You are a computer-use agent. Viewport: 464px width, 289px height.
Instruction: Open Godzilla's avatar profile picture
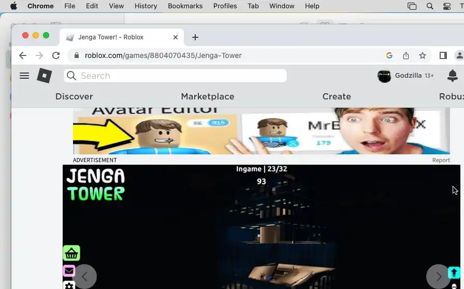(384, 76)
